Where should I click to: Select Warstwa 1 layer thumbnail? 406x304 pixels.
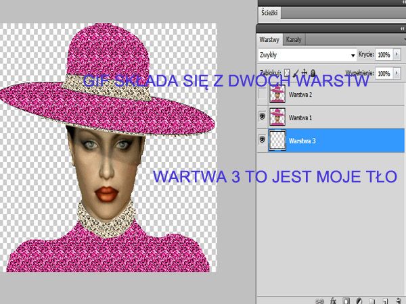(277, 118)
